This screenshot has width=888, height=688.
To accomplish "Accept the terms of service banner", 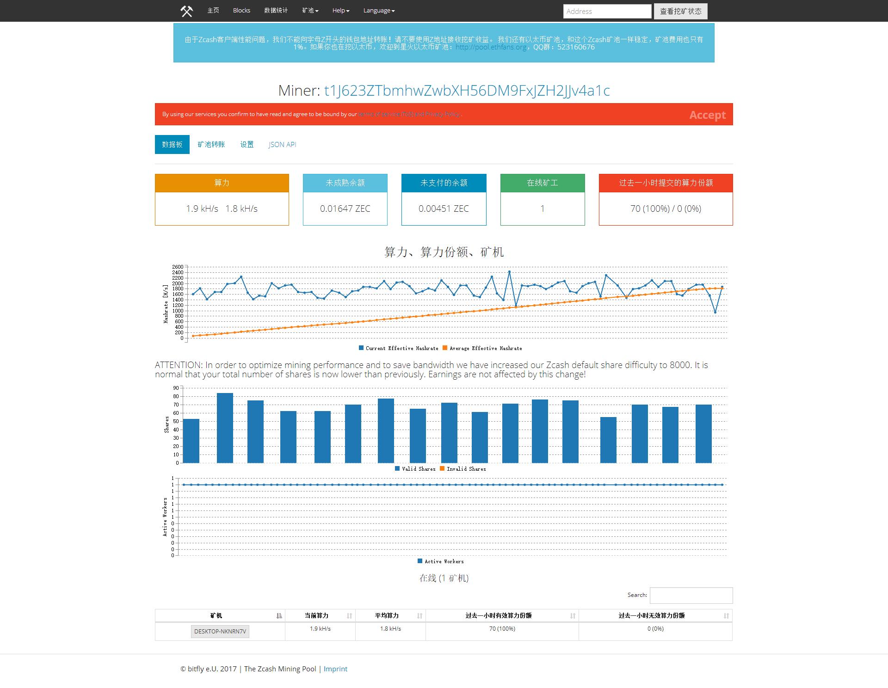I will [707, 115].
